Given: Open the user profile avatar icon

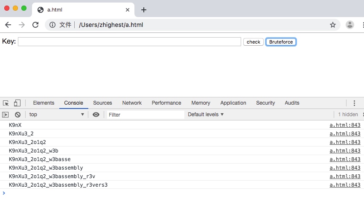Looking at the screenshot, I should click(350, 25).
